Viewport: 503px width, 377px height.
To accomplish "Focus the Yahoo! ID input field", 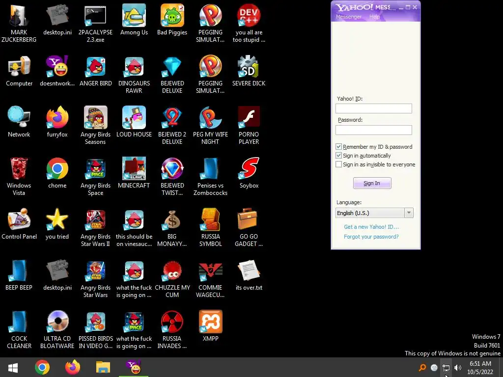I will (374, 108).
